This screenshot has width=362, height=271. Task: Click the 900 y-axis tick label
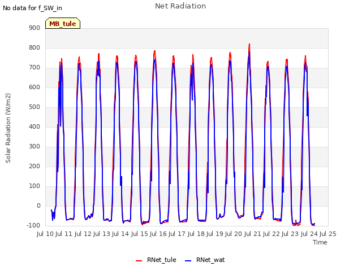(x=35, y=28)
